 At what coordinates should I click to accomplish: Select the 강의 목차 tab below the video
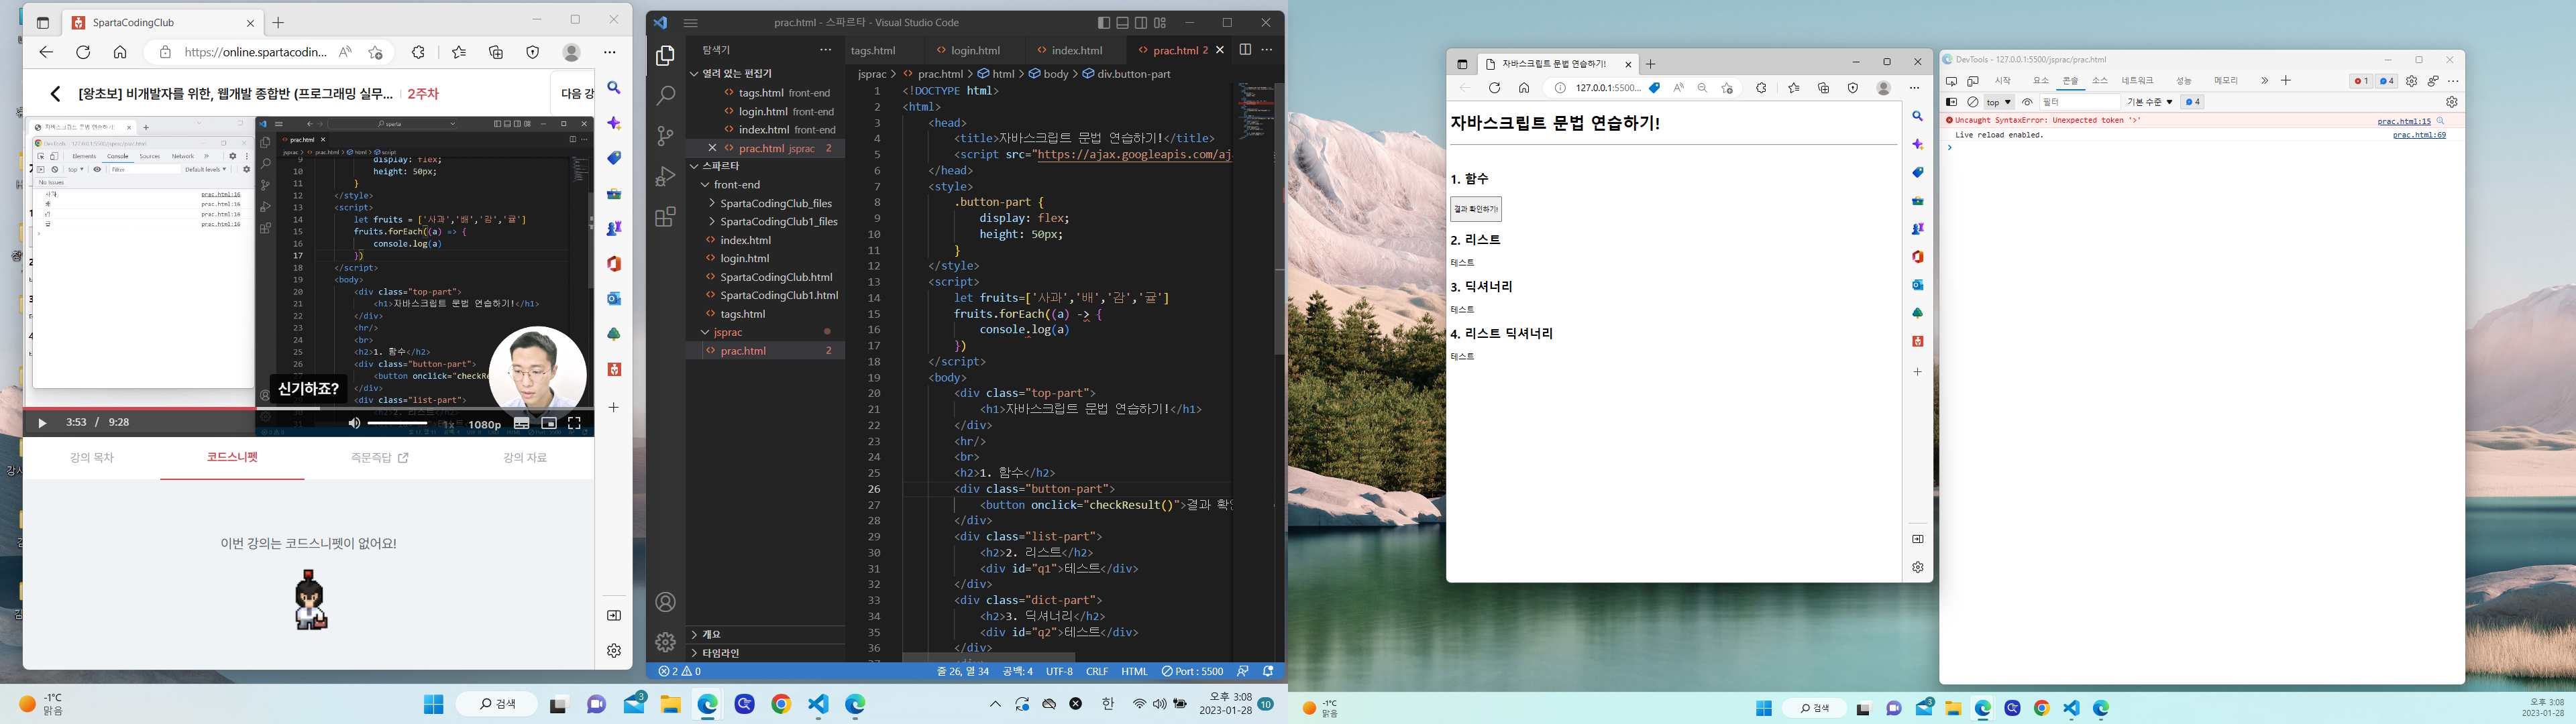click(92, 458)
